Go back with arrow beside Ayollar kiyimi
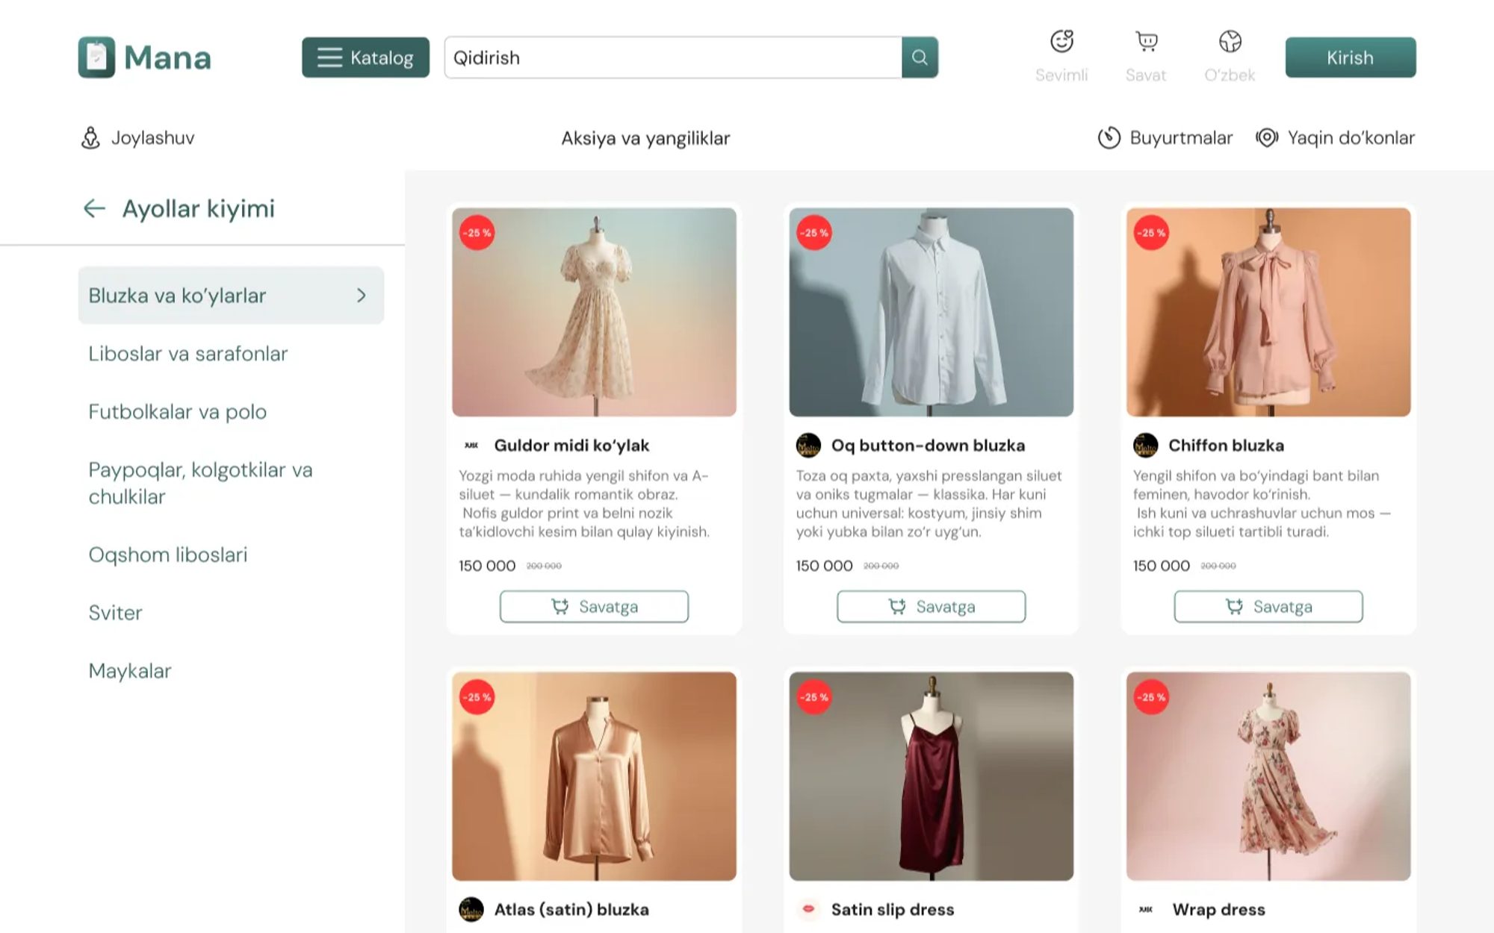Image resolution: width=1494 pixels, height=933 pixels. pyautogui.click(x=94, y=208)
